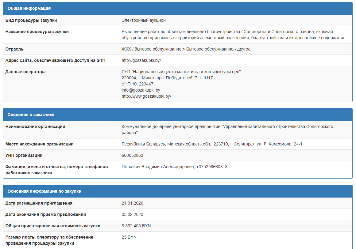Click the operator's УНП 101223447 line

[x=137, y=84]
